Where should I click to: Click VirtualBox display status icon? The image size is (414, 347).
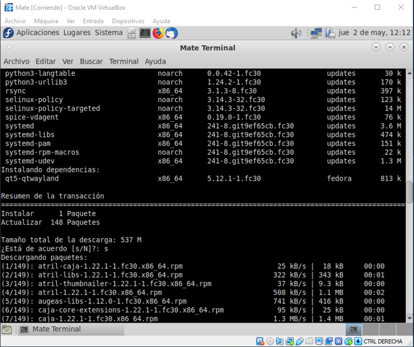318,341
